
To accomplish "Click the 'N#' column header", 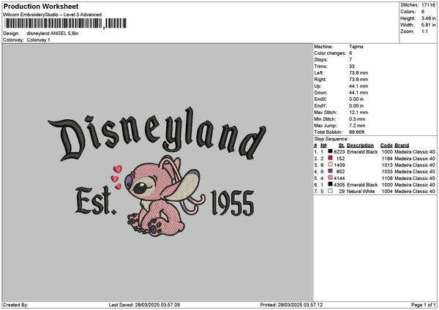I will click(x=323, y=145).
